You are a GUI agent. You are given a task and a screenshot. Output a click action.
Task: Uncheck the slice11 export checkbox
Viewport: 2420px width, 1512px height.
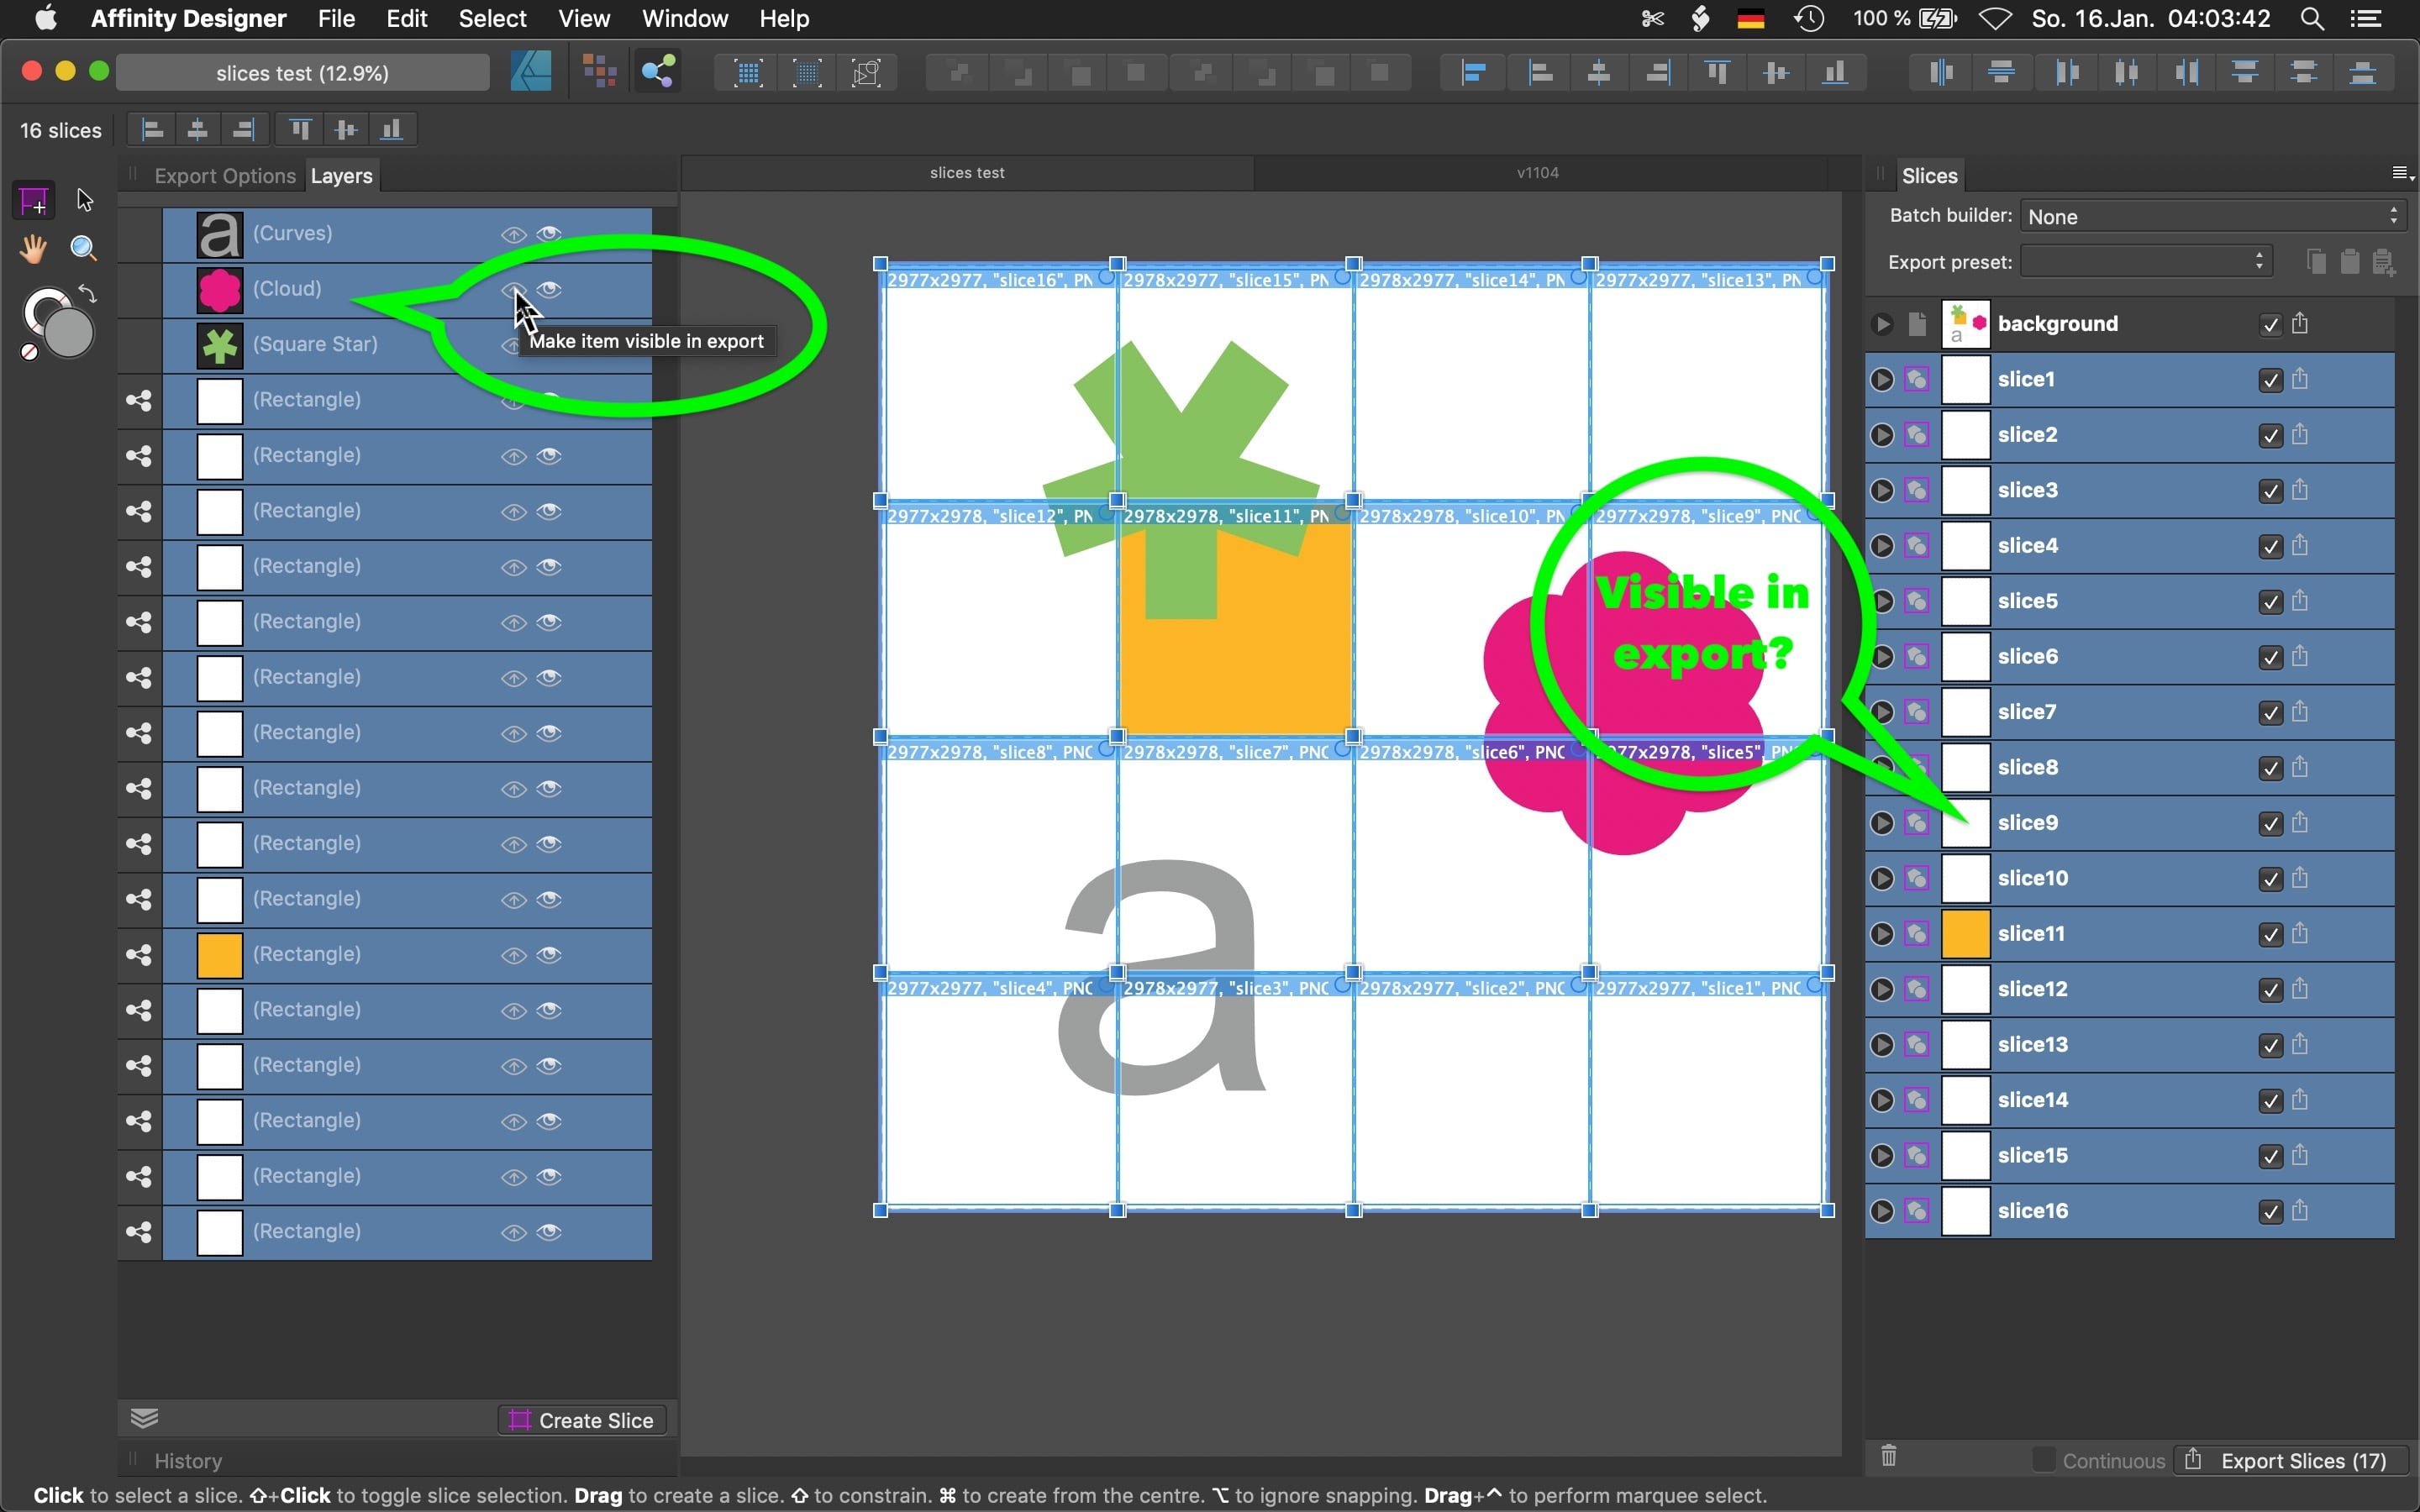[x=2270, y=934]
